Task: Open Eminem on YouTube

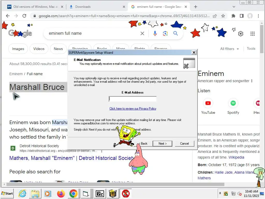Action: [x=208, y=106]
